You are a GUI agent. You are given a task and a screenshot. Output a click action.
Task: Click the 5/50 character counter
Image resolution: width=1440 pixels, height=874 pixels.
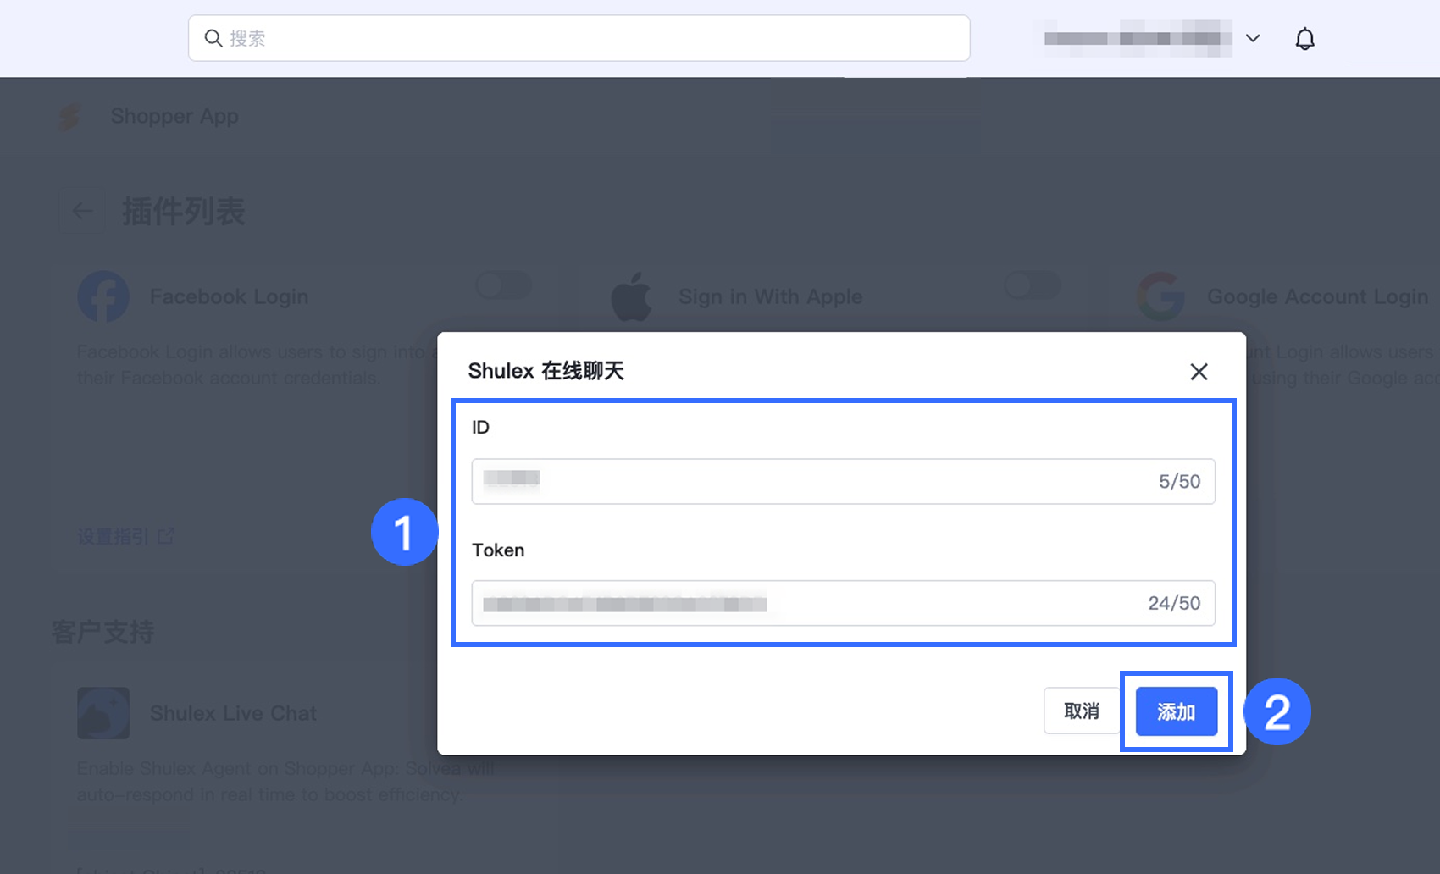(x=1179, y=481)
